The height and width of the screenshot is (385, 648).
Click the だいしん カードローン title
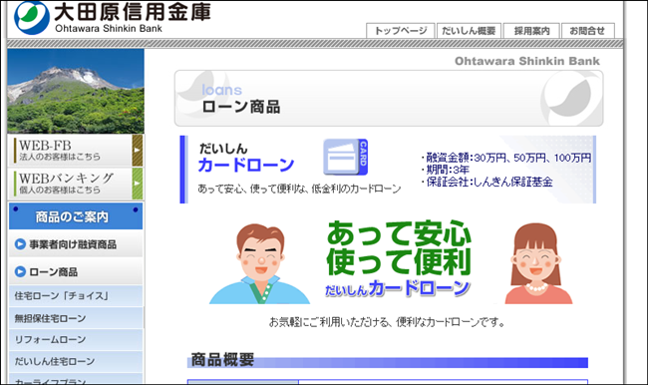(x=246, y=158)
